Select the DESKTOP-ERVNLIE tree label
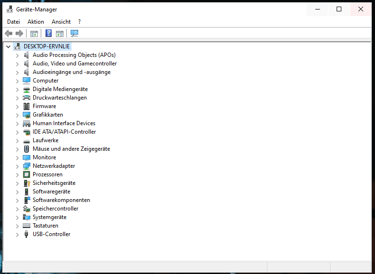The image size is (375, 274). coord(46,46)
